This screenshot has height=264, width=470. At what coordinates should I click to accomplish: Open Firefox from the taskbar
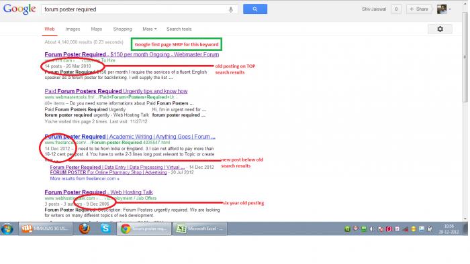pyautogui.click(x=85, y=228)
